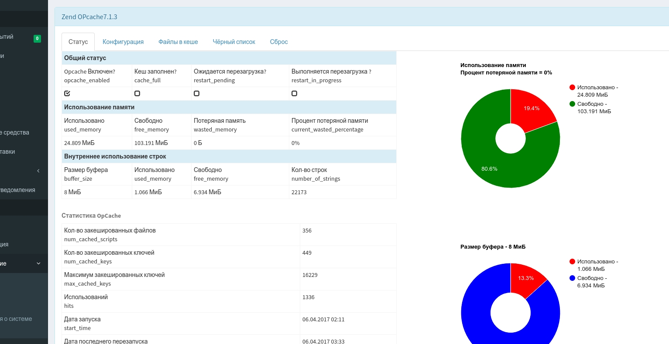
Task: Select the buffer size value 8 МиБ
Action: [72, 192]
